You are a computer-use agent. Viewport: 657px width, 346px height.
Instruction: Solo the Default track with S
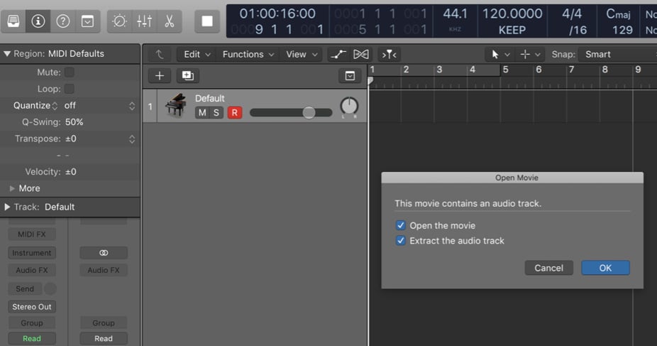point(216,112)
